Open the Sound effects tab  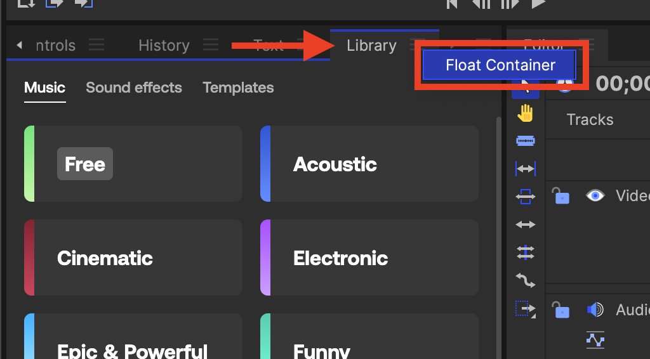click(134, 88)
